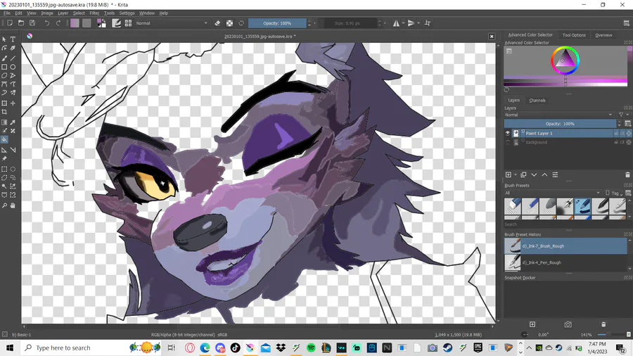Open the toolbar blending mode dropdown
Viewport: 633px width, 356px height.
(172, 23)
